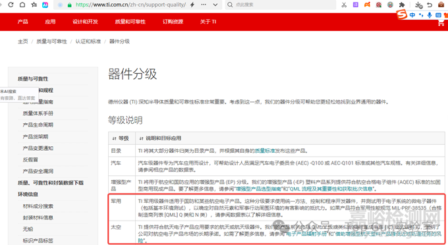Open the 订购资源 navigation menu
The image size is (448, 245).
(173, 22)
